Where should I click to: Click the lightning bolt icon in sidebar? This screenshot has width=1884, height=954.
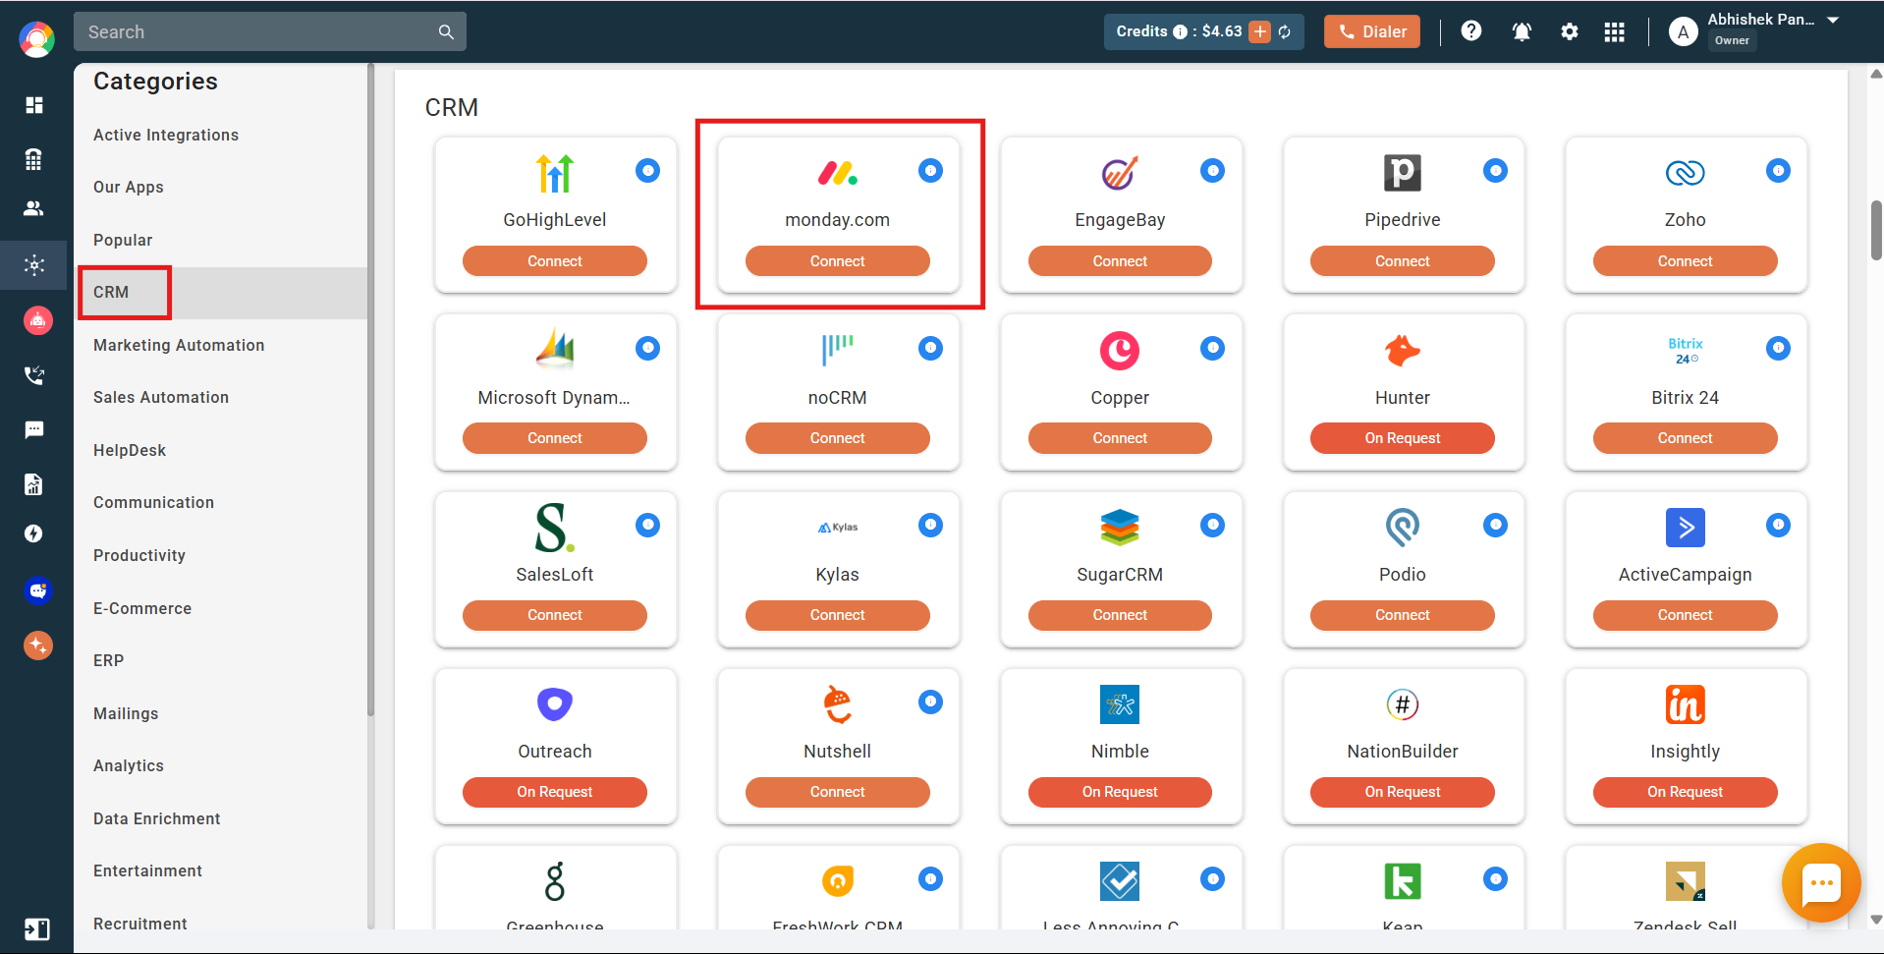pyautogui.click(x=34, y=533)
